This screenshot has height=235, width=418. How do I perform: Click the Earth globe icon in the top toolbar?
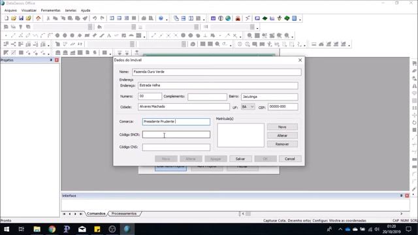[228, 18]
